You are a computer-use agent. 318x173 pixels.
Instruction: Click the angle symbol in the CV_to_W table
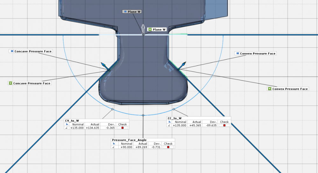[x=67, y=128]
